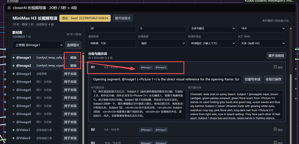Click 用于本段 for @Image7
299x144 pixels.
click(x=70, y=106)
